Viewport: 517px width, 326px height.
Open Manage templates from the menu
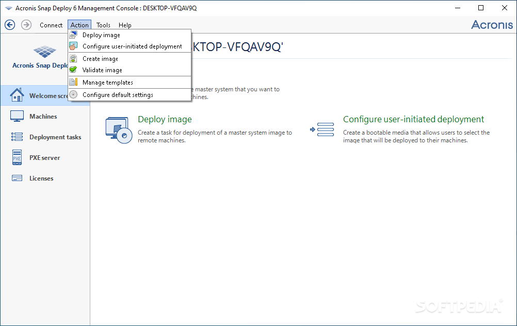pyautogui.click(x=130, y=83)
